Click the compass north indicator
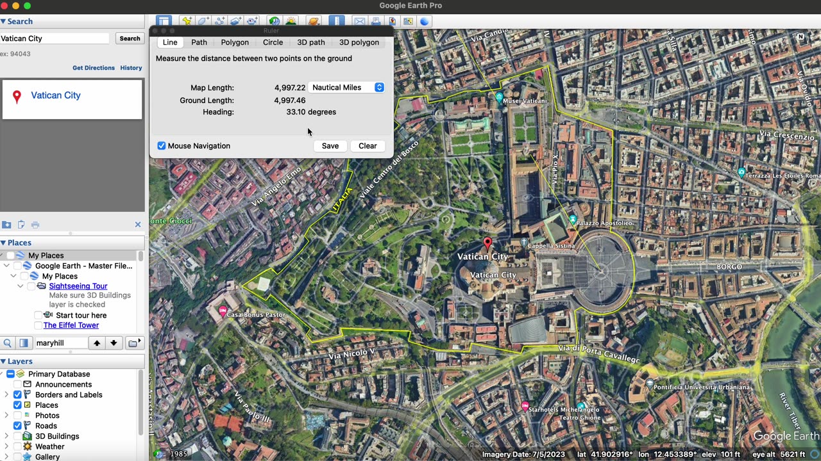821x461 pixels. click(800, 38)
